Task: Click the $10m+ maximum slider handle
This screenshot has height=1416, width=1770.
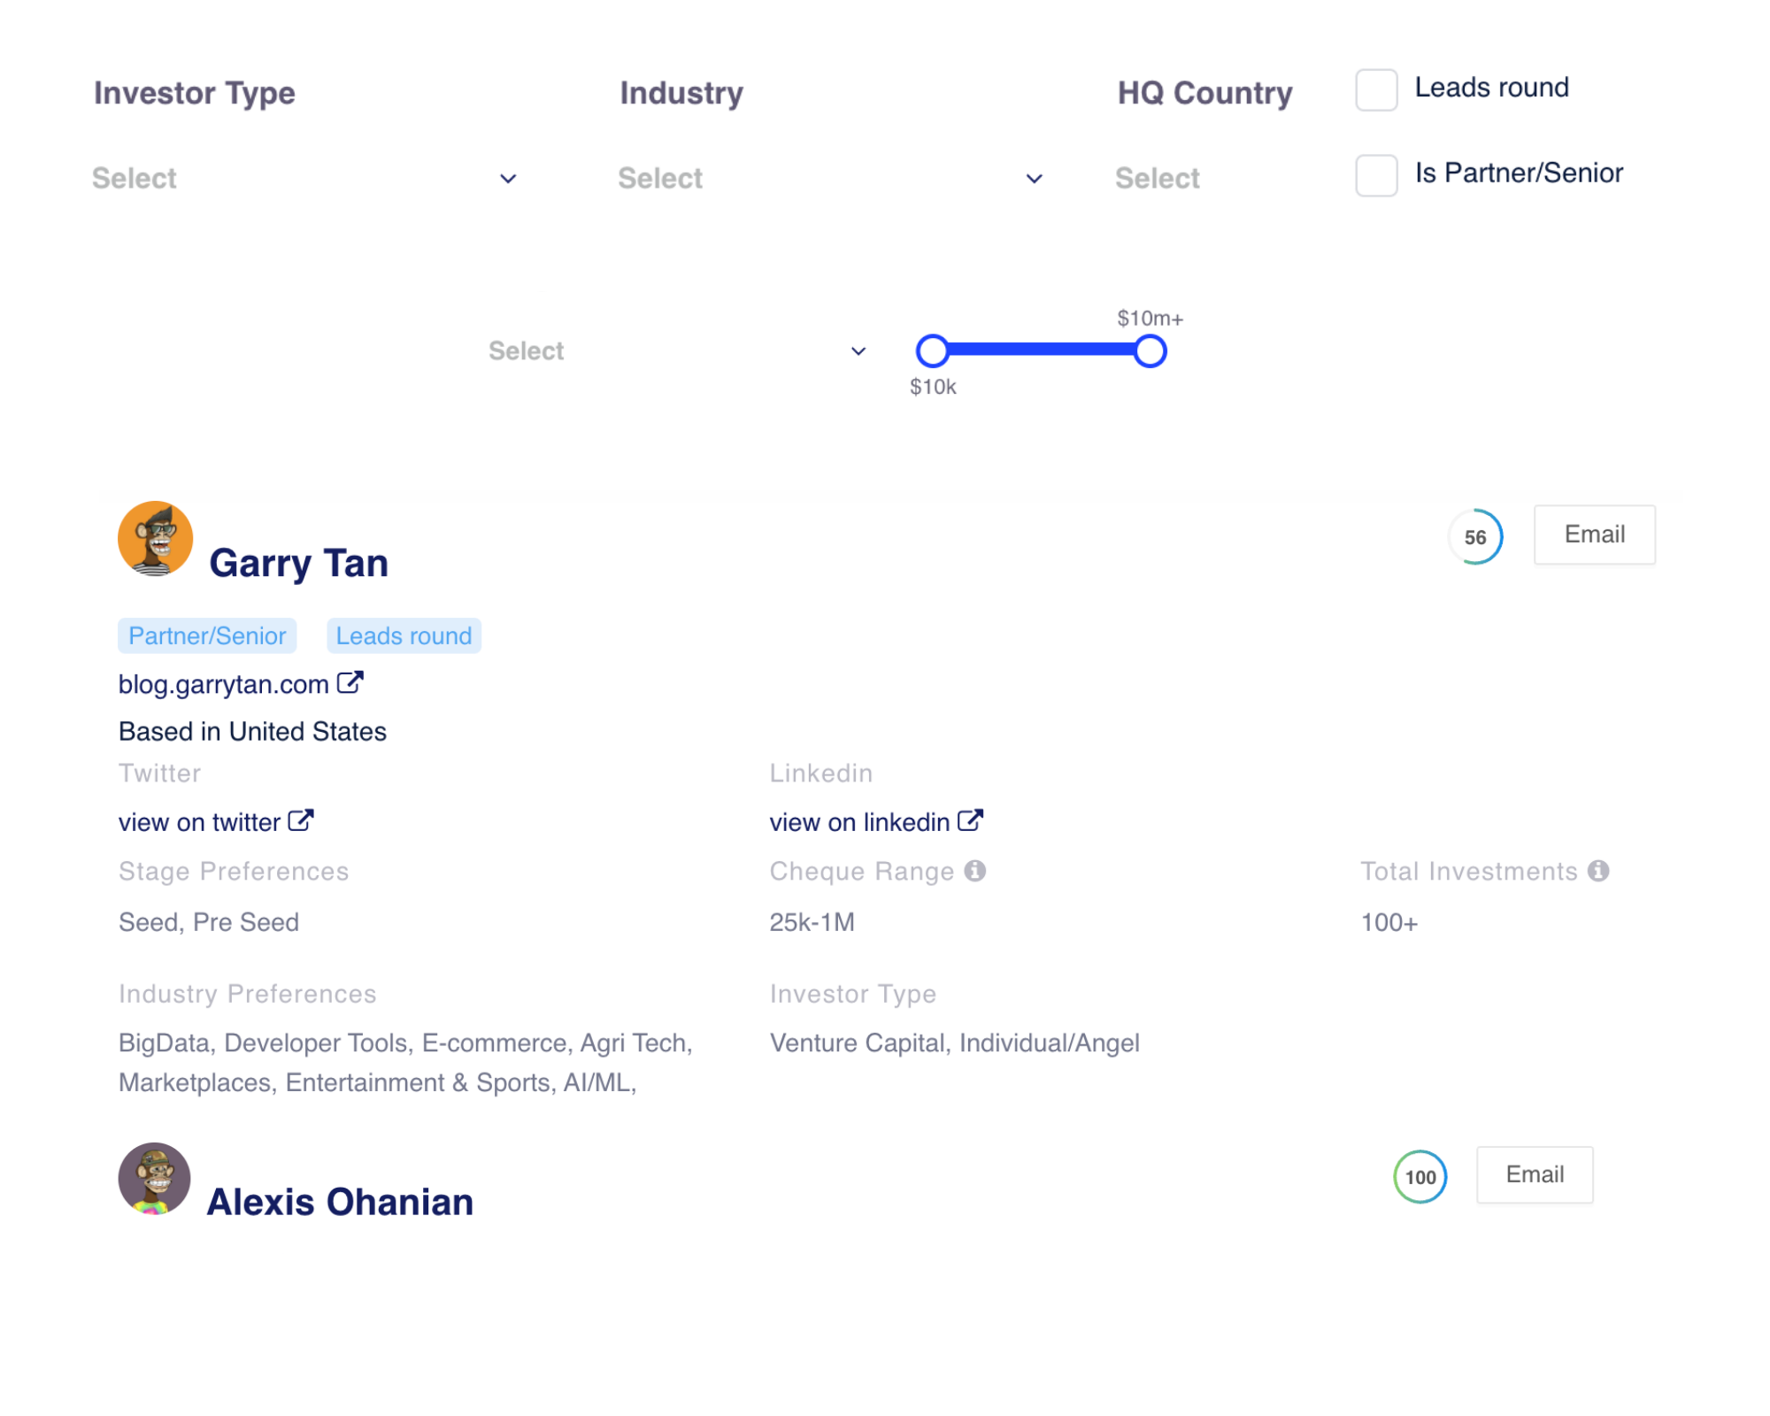Action: tap(1150, 351)
